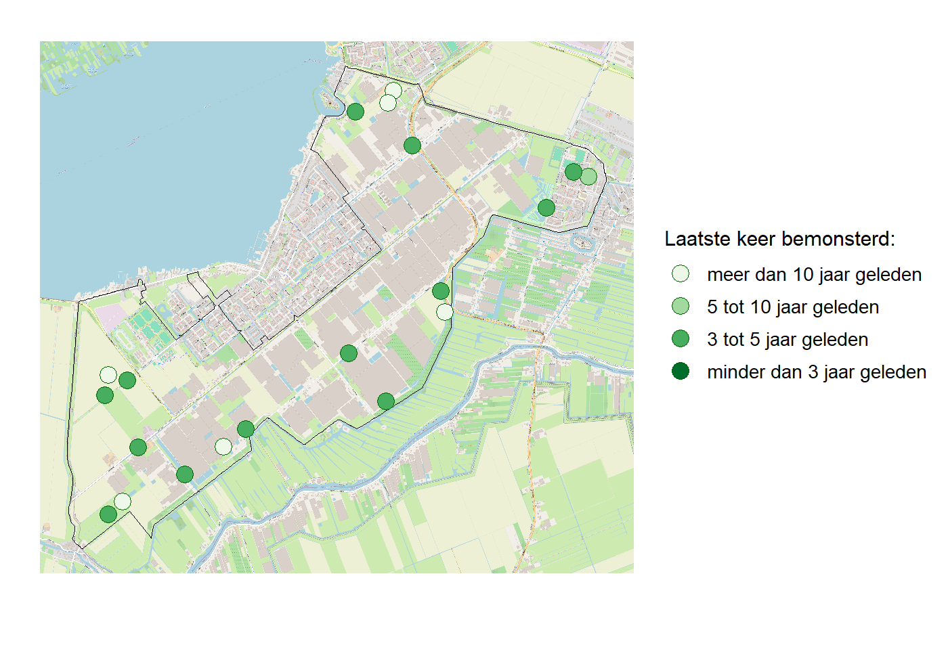Select the green sample point nearest the lake shore
Screen dimensions: 948x645
(355, 112)
